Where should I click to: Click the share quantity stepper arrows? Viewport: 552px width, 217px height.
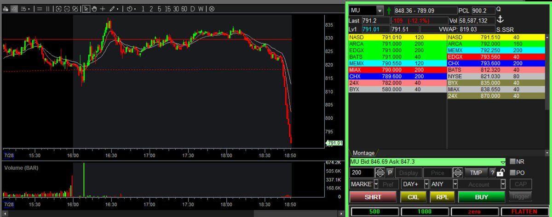tap(380, 173)
